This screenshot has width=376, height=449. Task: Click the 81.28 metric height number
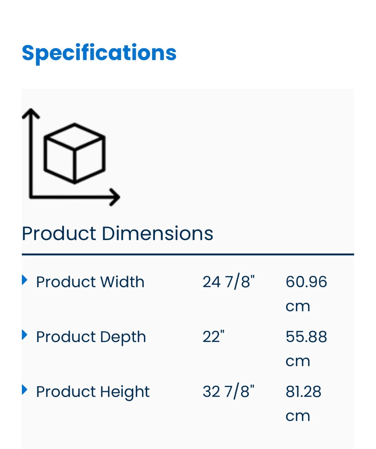click(x=303, y=392)
